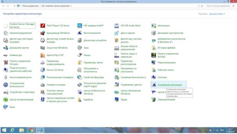
Task: Expand the address bar history dropdown arrow
Action: (x=198, y=6)
